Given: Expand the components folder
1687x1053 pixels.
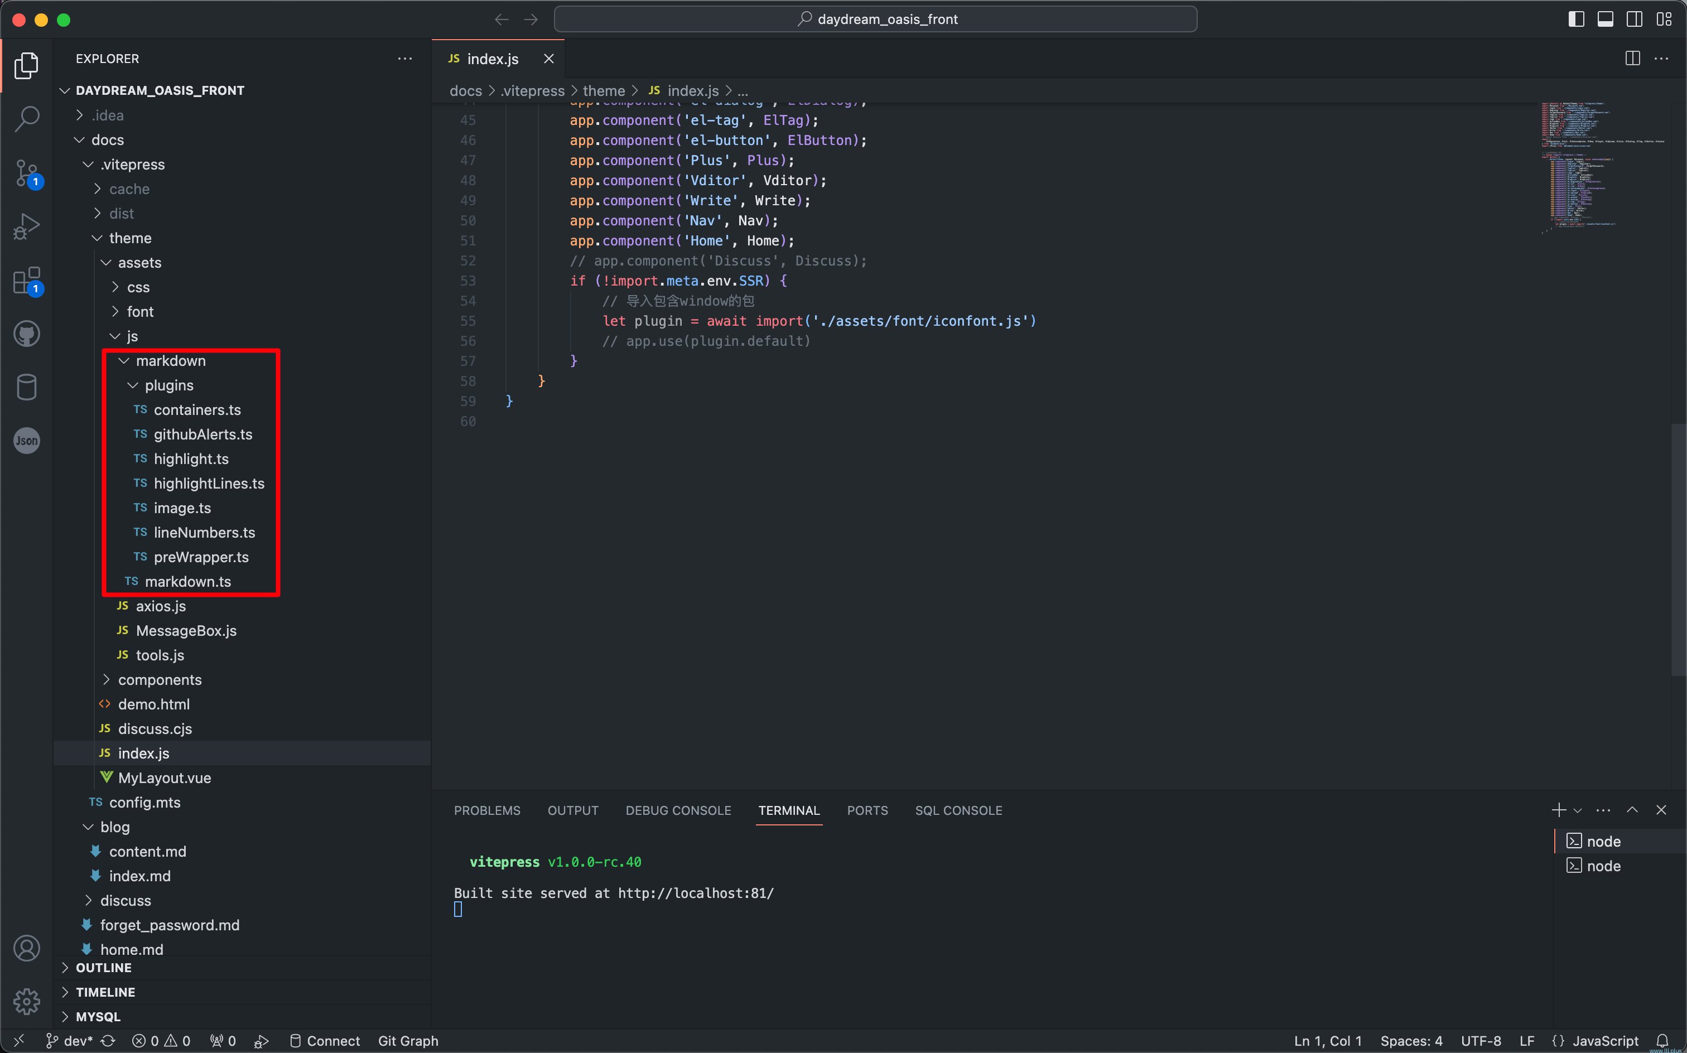Looking at the screenshot, I should point(242,679).
